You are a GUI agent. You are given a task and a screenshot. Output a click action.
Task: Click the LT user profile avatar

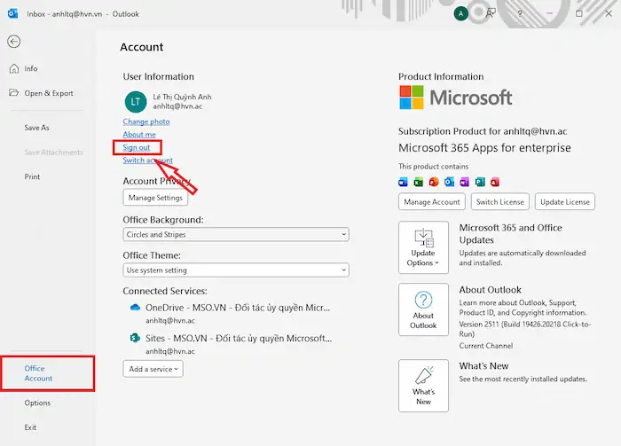[136, 102]
